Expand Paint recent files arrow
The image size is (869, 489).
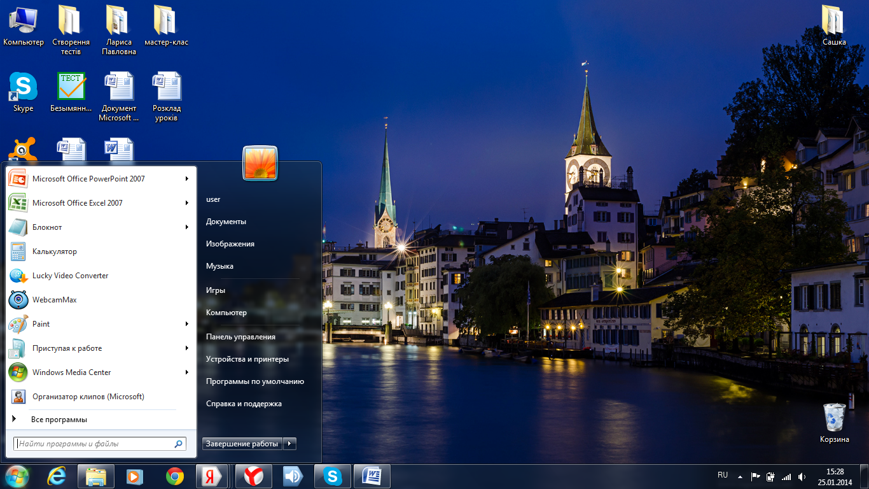[187, 324]
